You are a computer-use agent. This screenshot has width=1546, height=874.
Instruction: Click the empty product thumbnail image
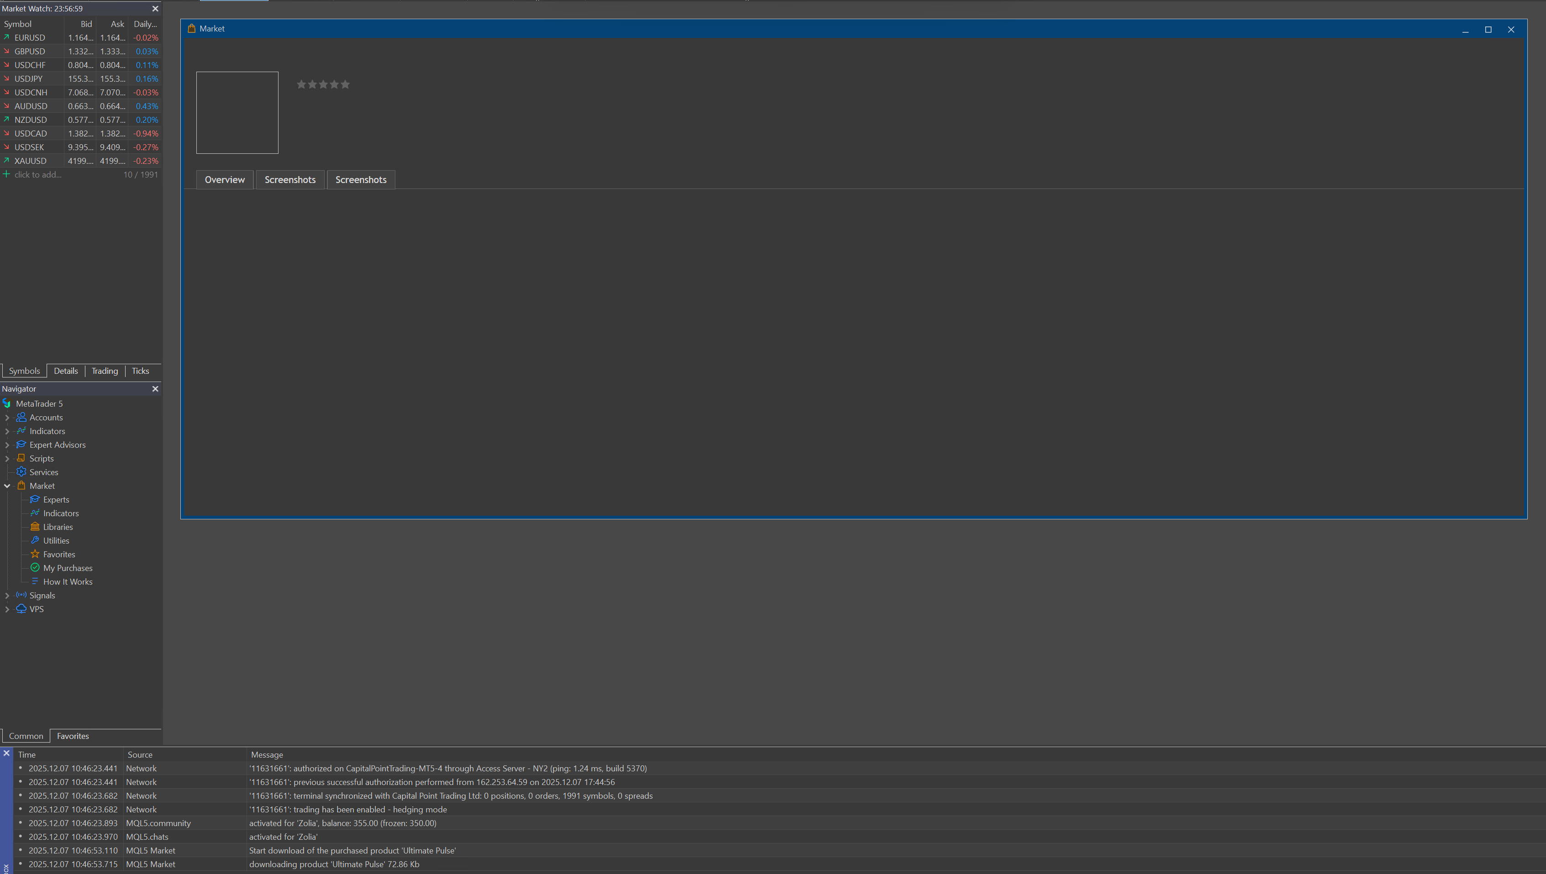[237, 113]
